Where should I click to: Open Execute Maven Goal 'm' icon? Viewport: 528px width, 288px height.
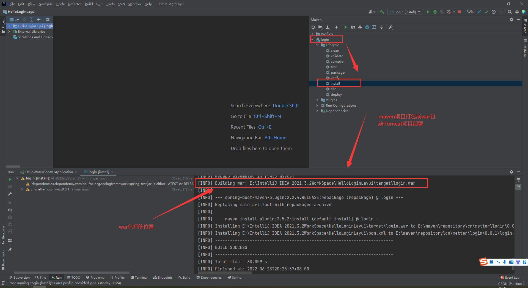pyautogui.click(x=353, y=27)
